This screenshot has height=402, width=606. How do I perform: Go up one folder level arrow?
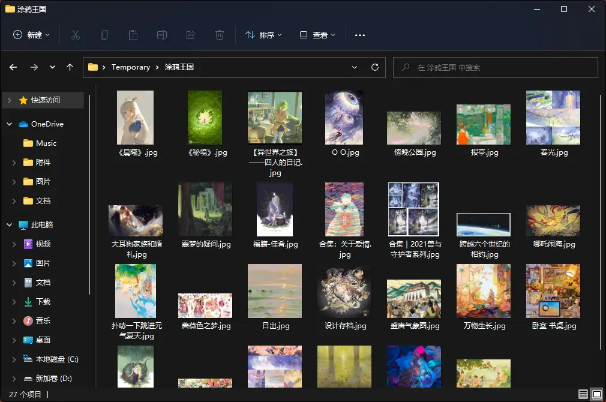pos(70,67)
